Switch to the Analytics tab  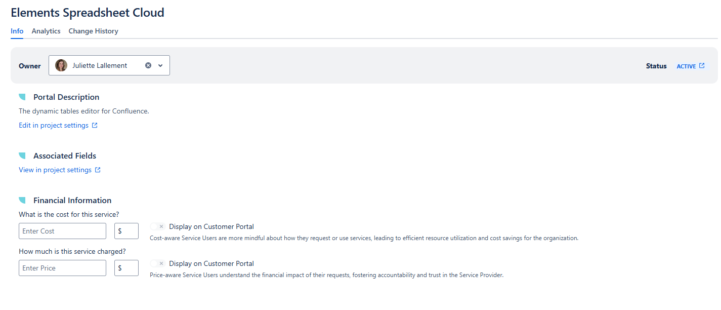[x=46, y=31]
